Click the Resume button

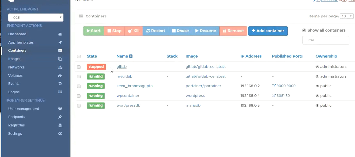(x=206, y=31)
